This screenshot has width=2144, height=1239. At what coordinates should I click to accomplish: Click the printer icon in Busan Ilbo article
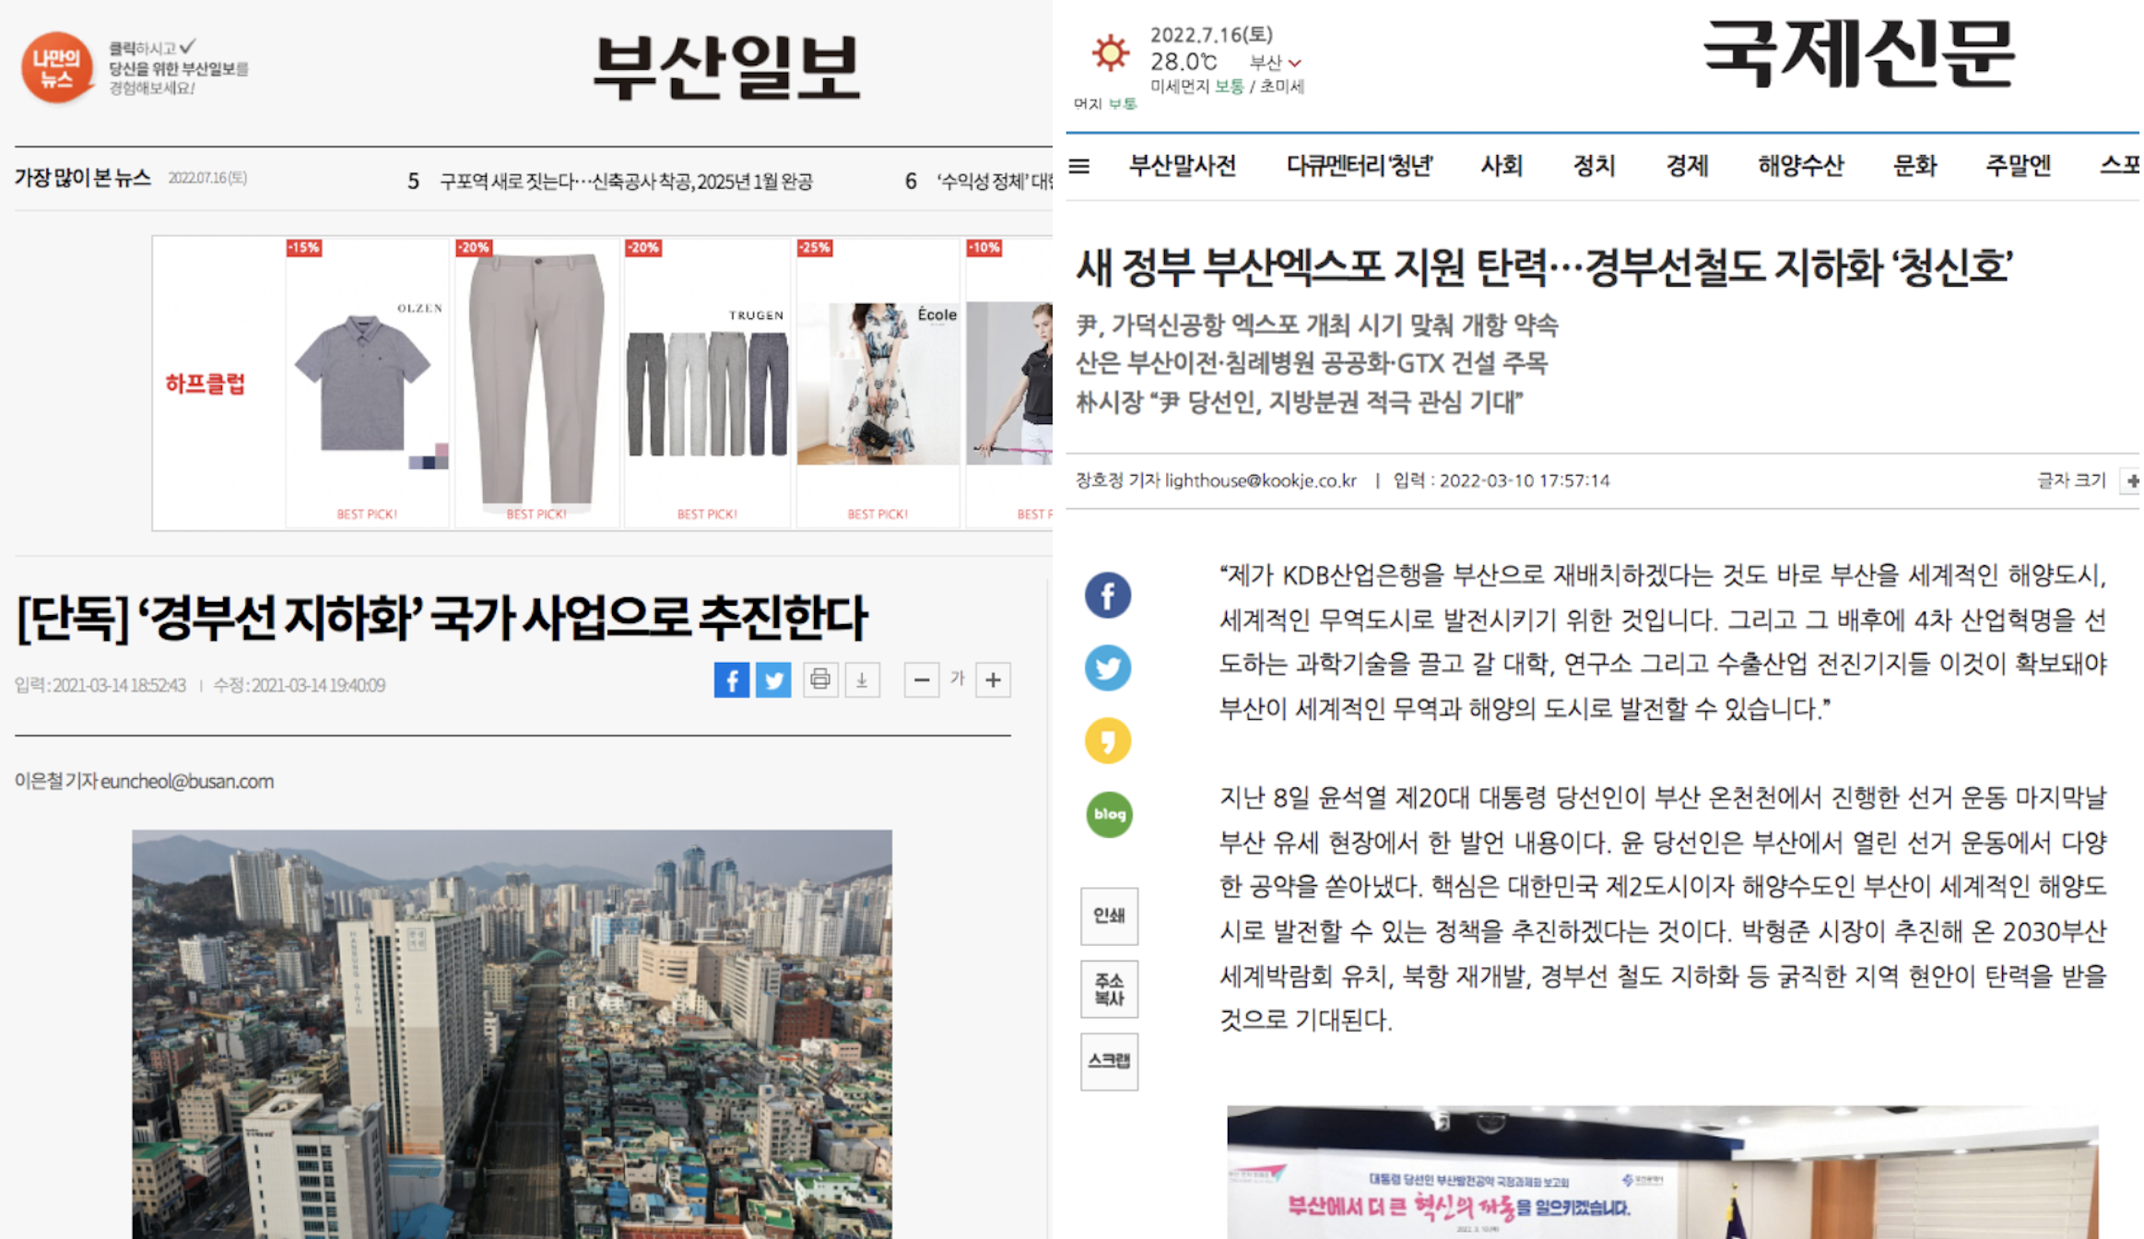pos(819,680)
